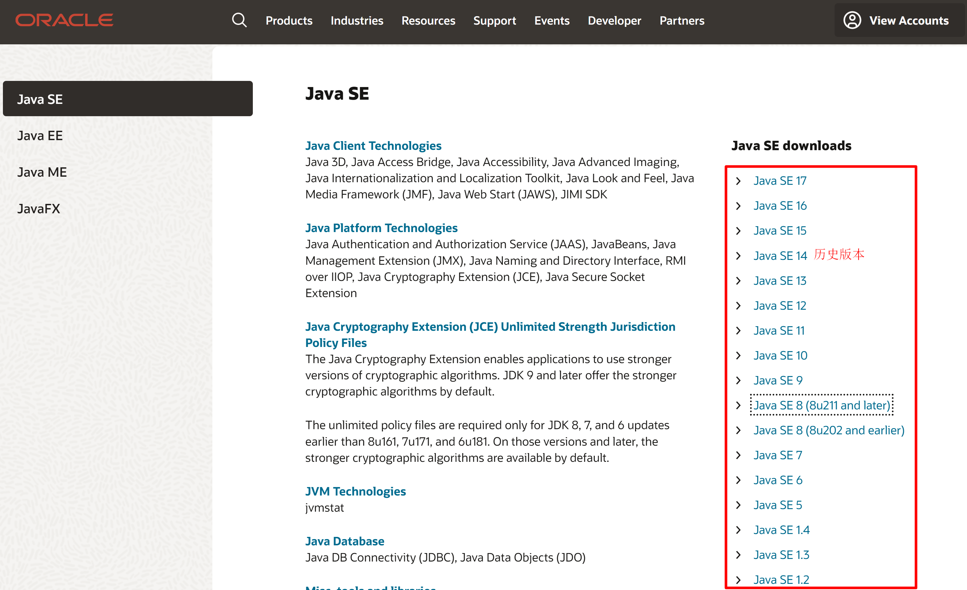The height and width of the screenshot is (590, 967).
Task: Click chevron beside Java SE 13
Action: pos(738,281)
